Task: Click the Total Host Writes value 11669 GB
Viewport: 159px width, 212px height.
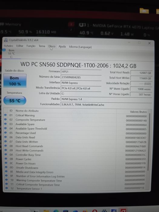Action: click(x=141, y=78)
